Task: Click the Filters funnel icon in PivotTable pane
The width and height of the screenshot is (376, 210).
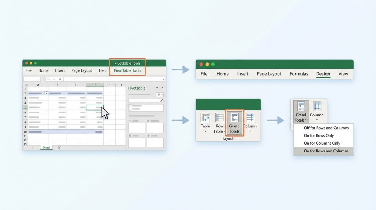Action: 130,121
